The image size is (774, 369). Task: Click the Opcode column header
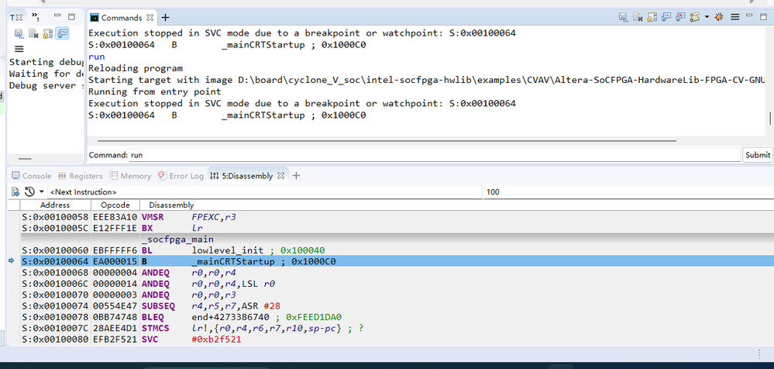pyautogui.click(x=115, y=205)
